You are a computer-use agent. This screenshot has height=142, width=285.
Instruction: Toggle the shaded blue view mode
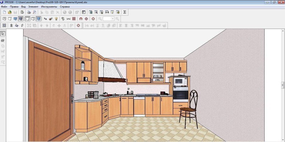point(15,19)
